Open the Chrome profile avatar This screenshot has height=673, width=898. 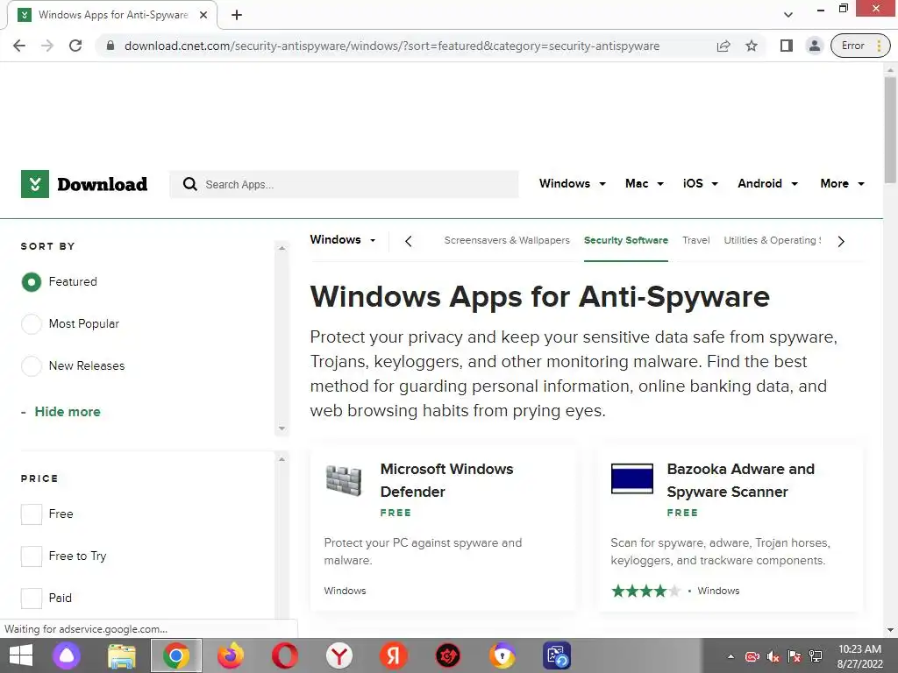[x=814, y=46]
